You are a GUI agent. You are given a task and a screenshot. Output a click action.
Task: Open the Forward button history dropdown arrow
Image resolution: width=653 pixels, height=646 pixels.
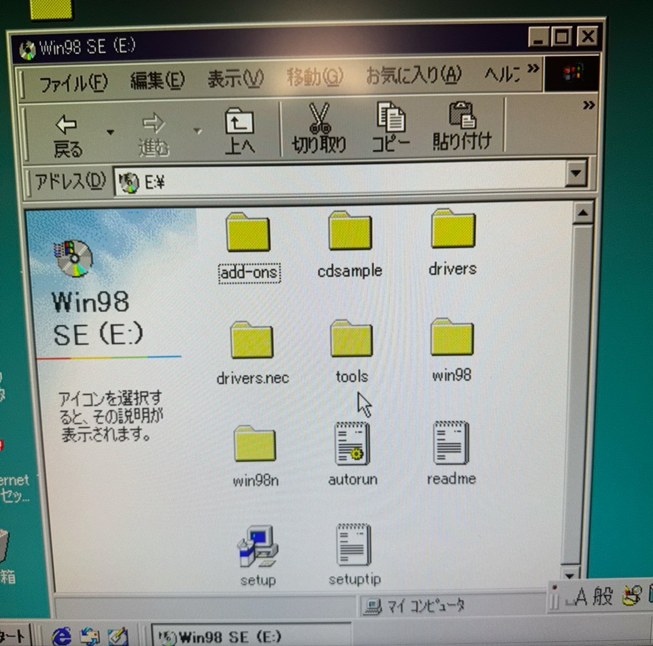click(198, 131)
